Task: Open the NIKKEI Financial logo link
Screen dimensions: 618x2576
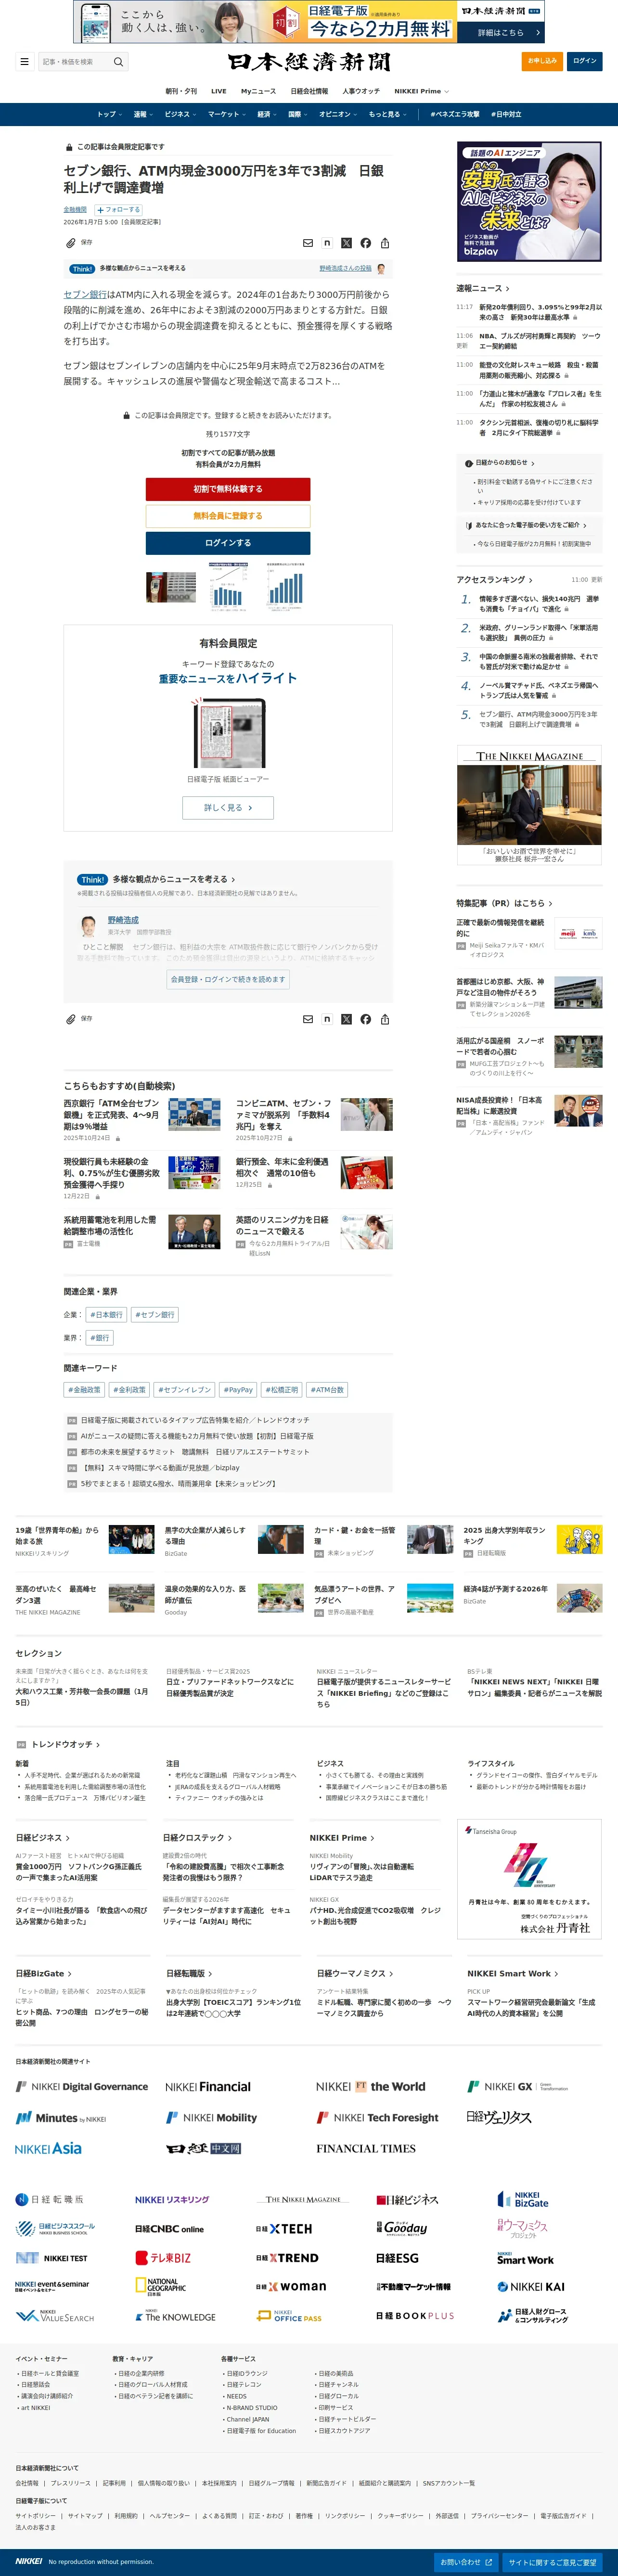Action: (x=208, y=2087)
